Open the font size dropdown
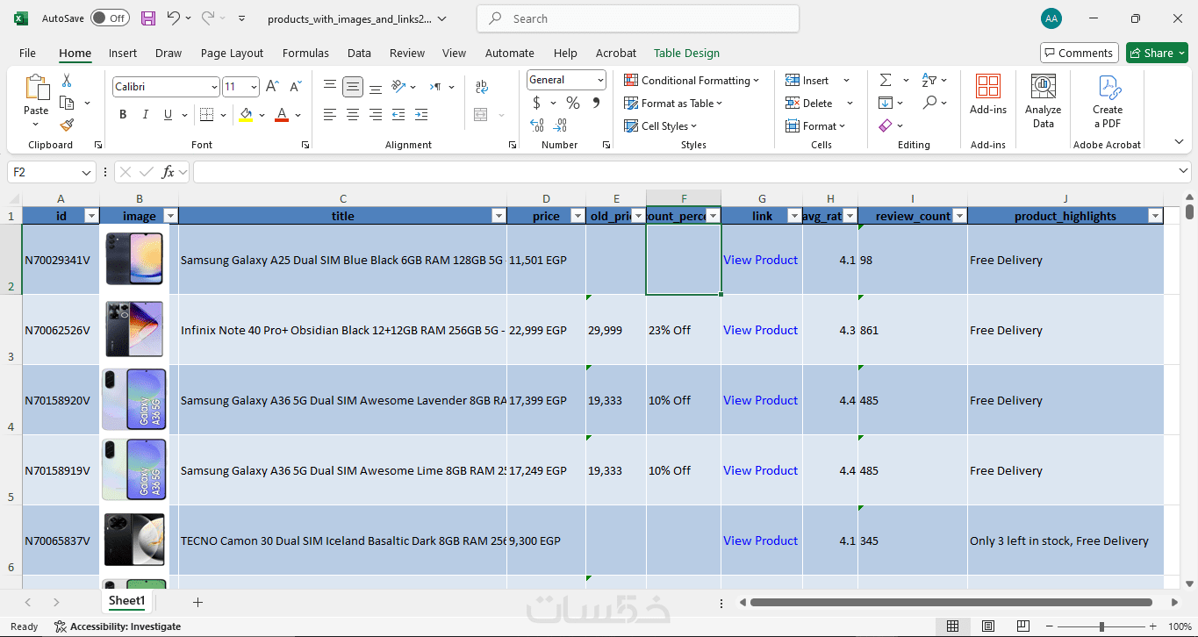1198x637 pixels. coord(254,87)
